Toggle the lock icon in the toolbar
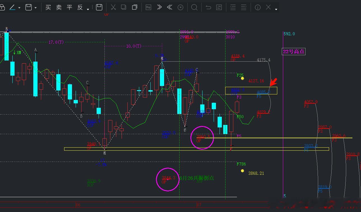This screenshot has width=361, height=212. click(2, 7)
